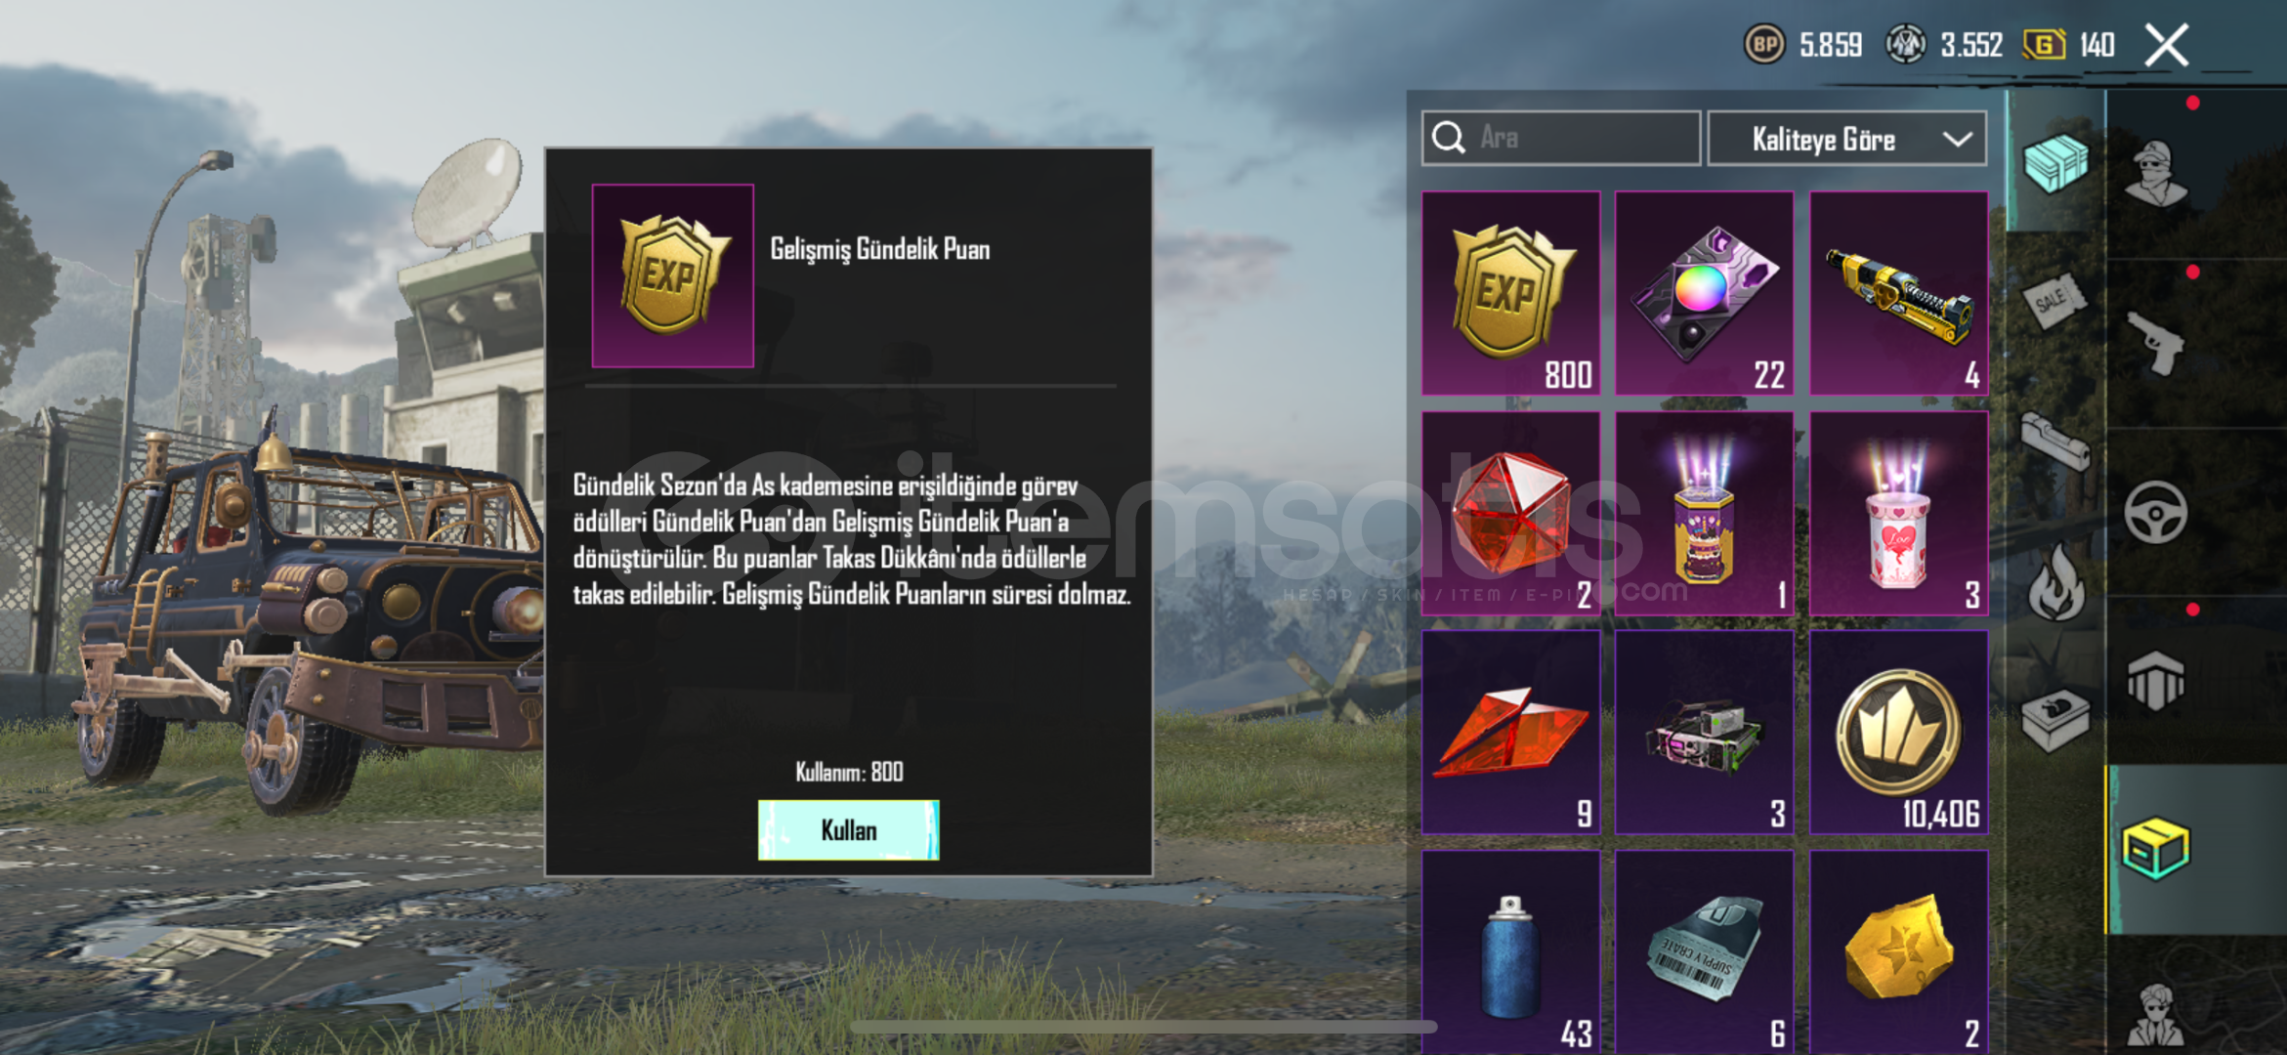Switch to the yellow crate inventory tab
This screenshot has height=1055, width=2287.
click(2156, 849)
